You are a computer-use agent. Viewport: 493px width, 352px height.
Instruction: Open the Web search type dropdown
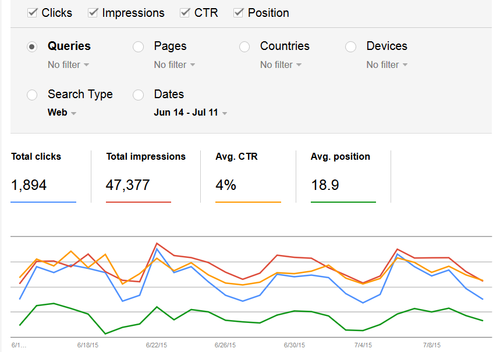(62, 113)
